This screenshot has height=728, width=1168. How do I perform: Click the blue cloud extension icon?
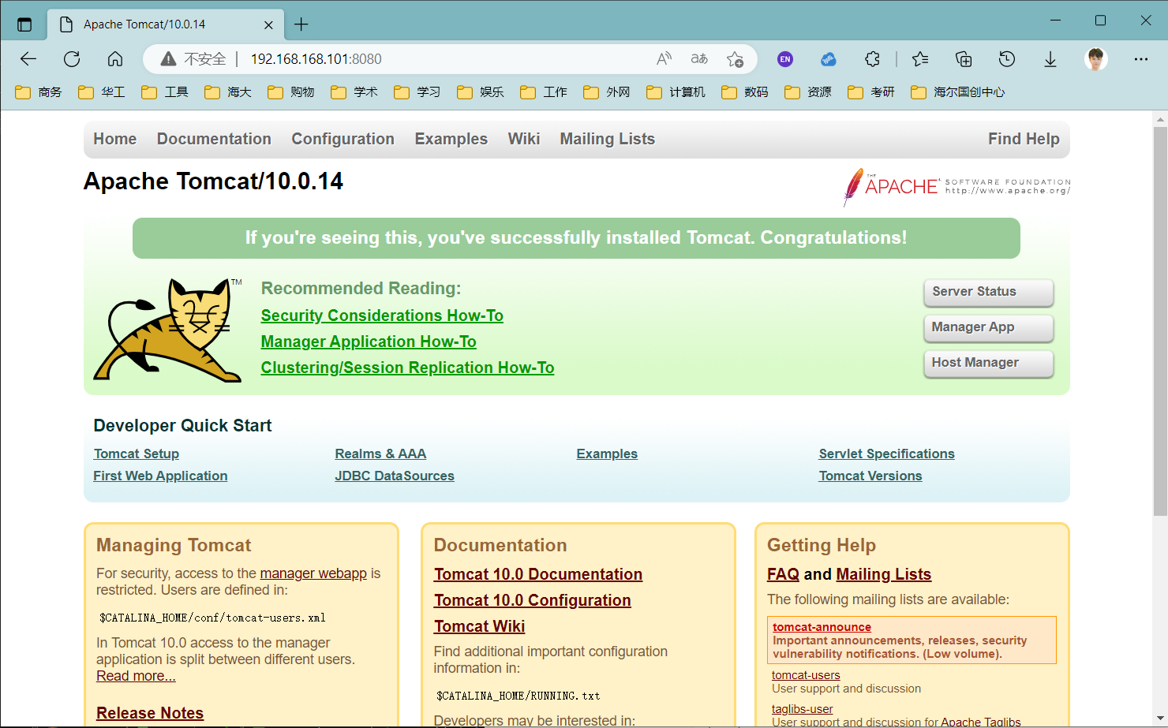coord(828,59)
